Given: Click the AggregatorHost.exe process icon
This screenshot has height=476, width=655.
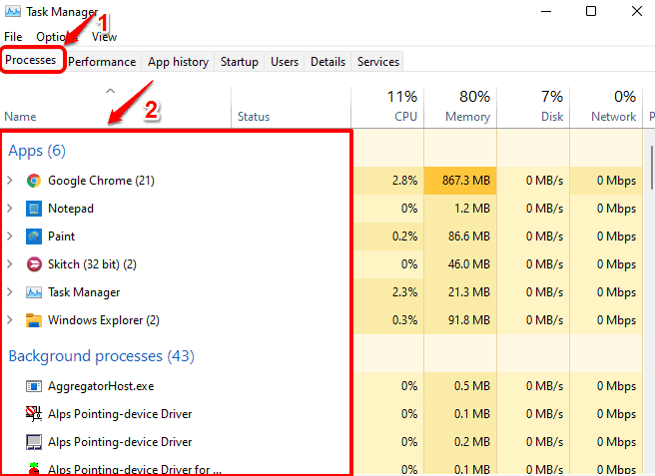Looking at the screenshot, I should click(34, 386).
